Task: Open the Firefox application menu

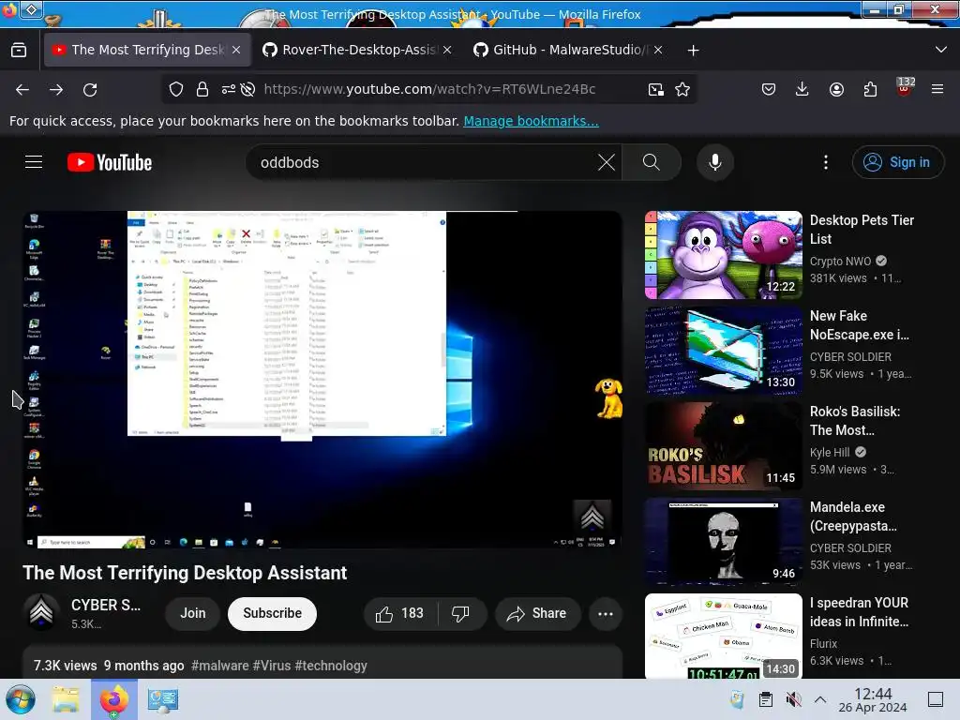Action: 937,89
